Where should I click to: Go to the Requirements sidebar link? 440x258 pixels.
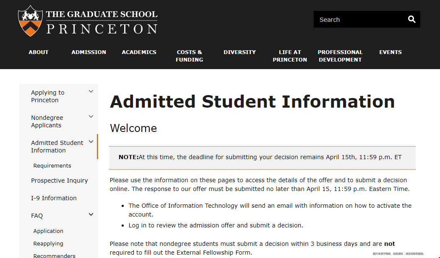(x=52, y=165)
